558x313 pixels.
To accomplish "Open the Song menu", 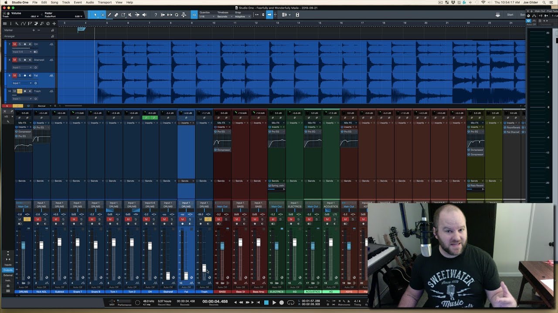I will [54, 2].
